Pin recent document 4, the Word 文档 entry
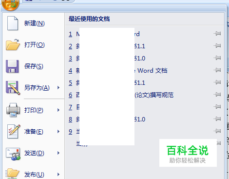Viewport: 229px width, 179px height. click(x=217, y=70)
